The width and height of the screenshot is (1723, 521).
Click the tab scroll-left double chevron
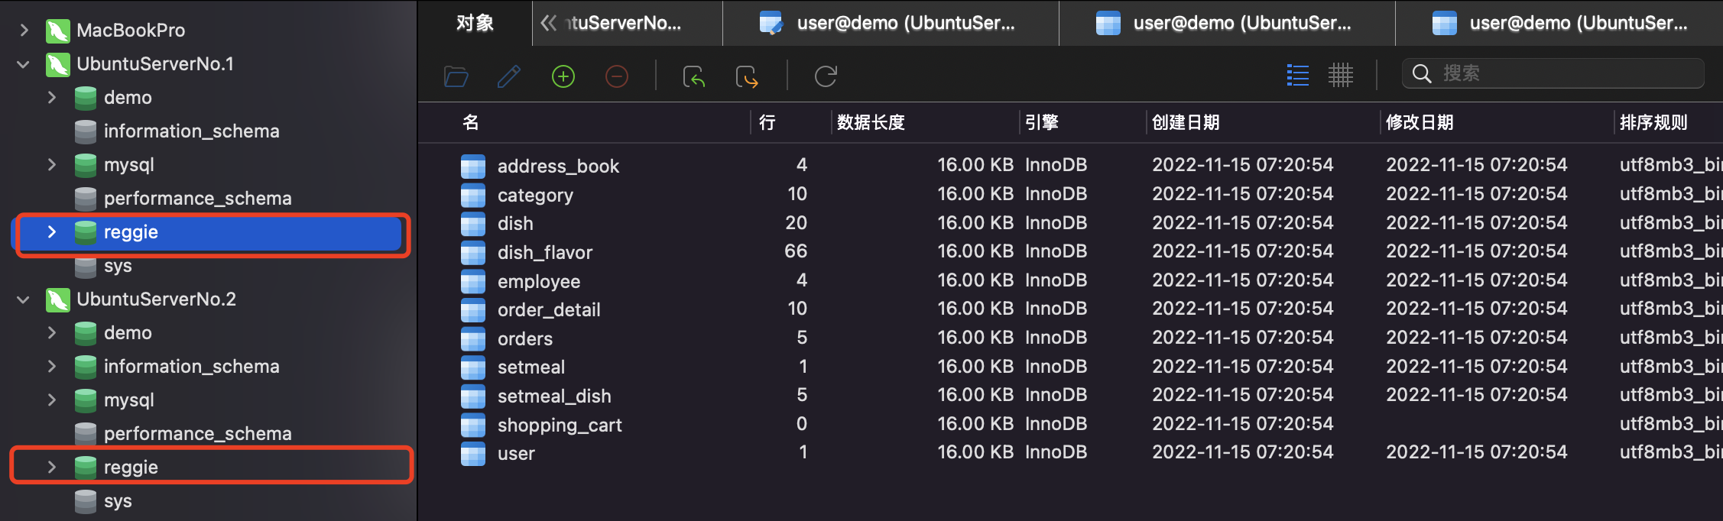coord(548,23)
